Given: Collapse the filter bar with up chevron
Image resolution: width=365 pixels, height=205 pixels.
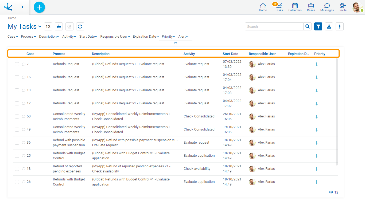Looking at the screenshot, I should coord(175,42).
